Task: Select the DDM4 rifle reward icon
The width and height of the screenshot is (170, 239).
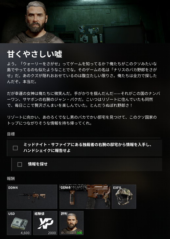Action: [32, 196]
